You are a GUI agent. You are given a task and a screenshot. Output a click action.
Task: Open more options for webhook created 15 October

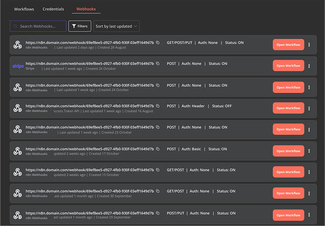point(309,172)
